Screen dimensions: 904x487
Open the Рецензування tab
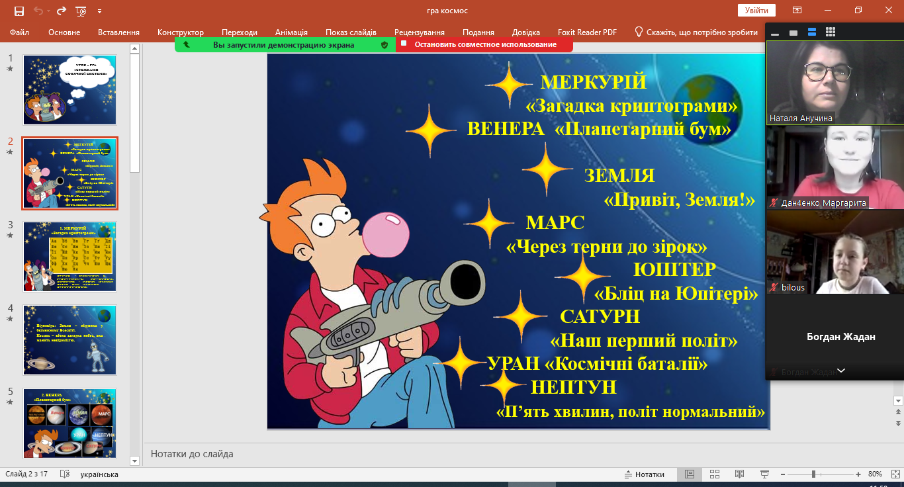(420, 32)
